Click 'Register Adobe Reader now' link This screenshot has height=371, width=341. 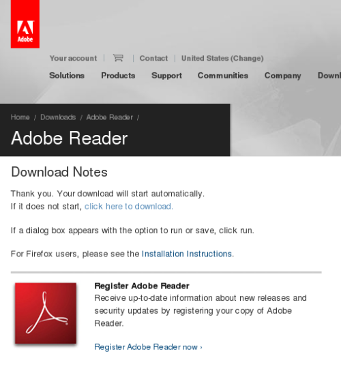(148, 347)
